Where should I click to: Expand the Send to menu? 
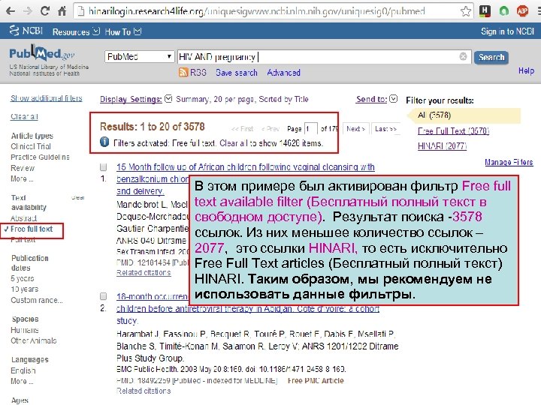click(x=376, y=99)
